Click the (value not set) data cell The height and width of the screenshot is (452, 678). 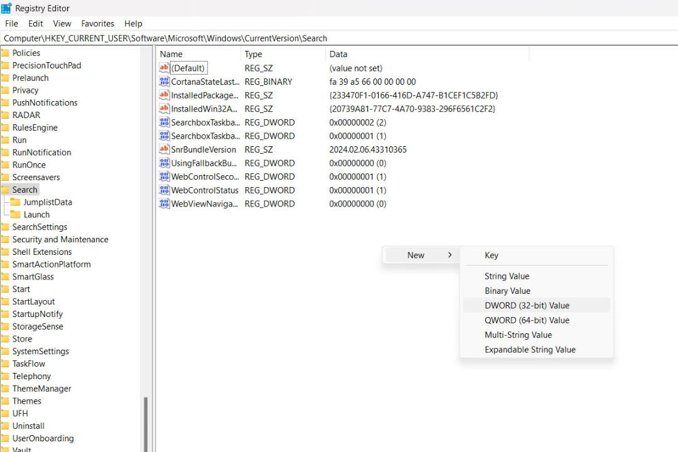tap(356, 68)
